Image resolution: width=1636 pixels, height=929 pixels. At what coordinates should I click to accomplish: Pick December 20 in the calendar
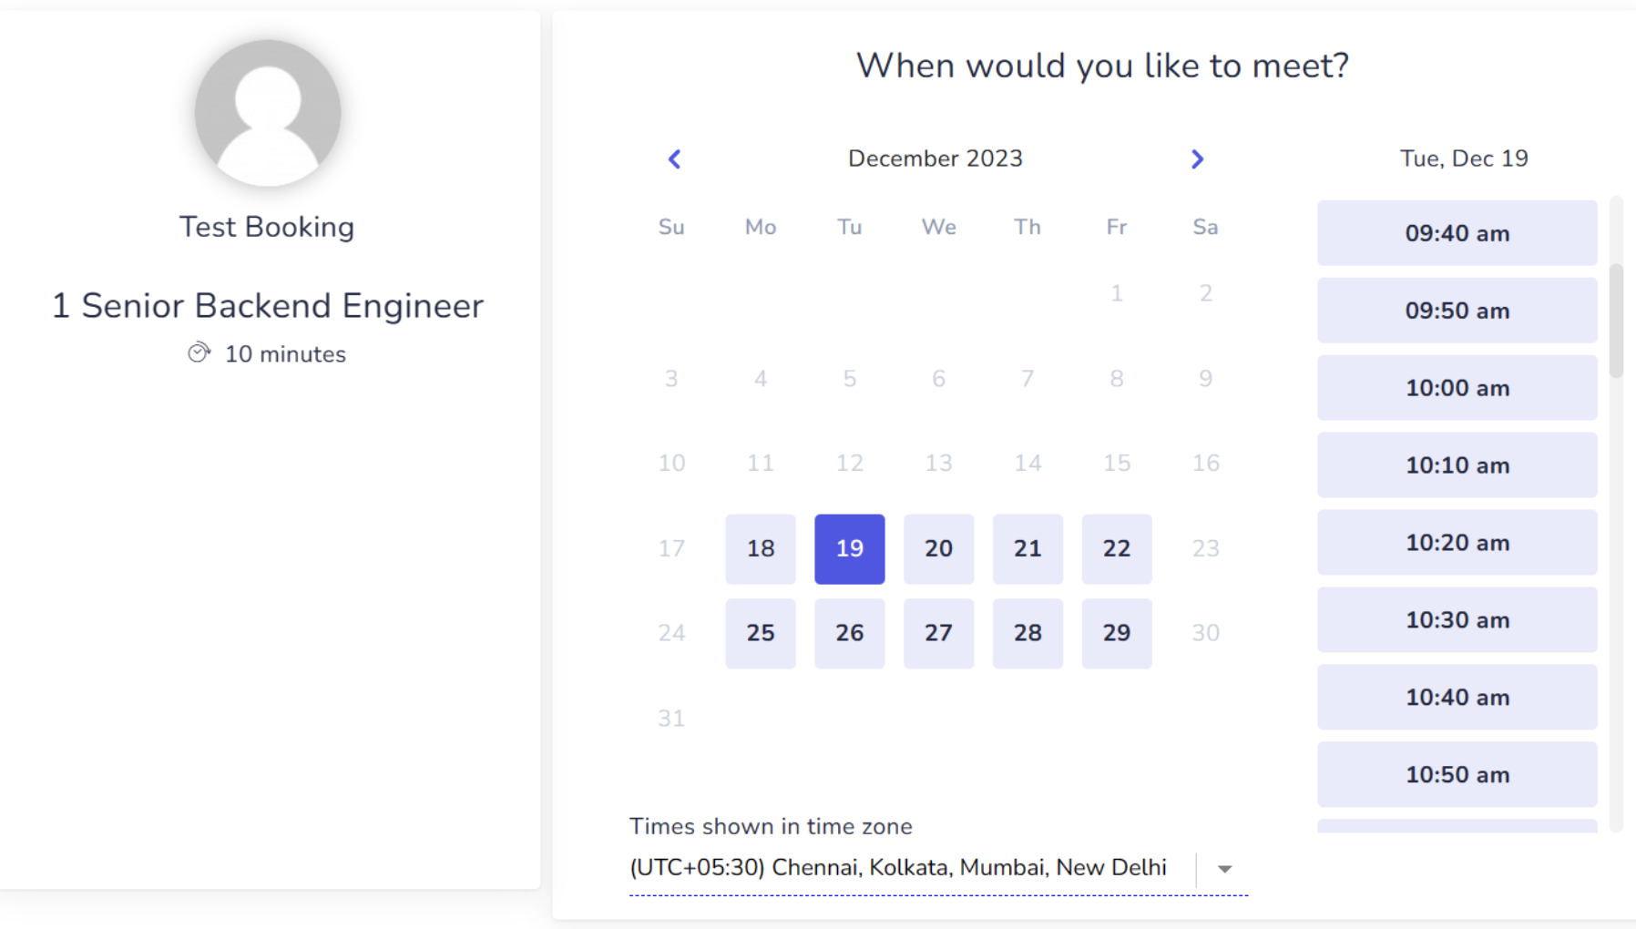point(938,548)
